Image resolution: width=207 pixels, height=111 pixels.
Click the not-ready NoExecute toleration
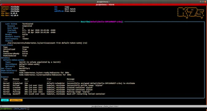coord(44,73)
